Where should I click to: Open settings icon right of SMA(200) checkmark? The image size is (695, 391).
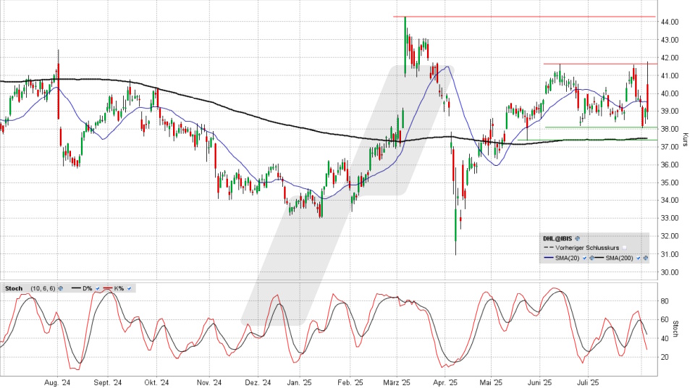click(x=645, y=258)
